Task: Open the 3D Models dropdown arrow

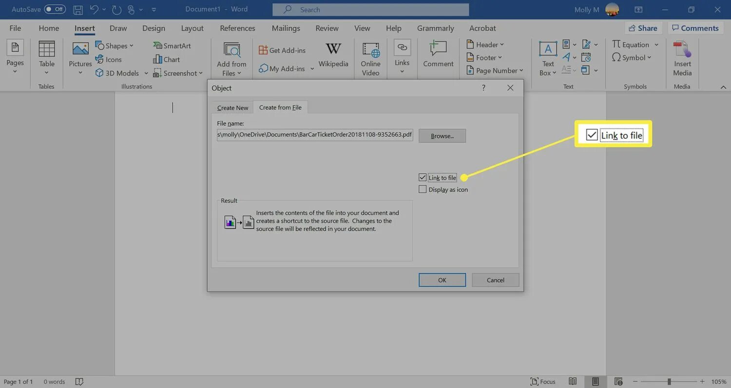Action: click(x=146, y=74)
